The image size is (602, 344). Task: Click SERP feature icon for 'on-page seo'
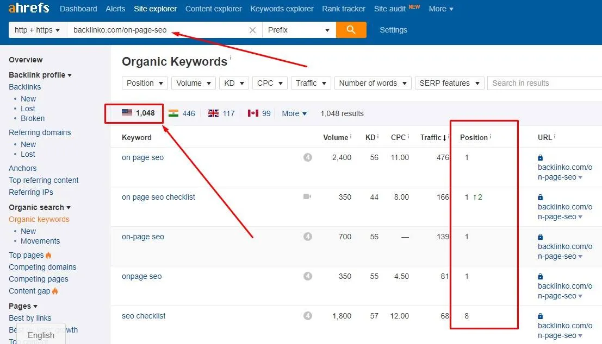coord(308,237)
